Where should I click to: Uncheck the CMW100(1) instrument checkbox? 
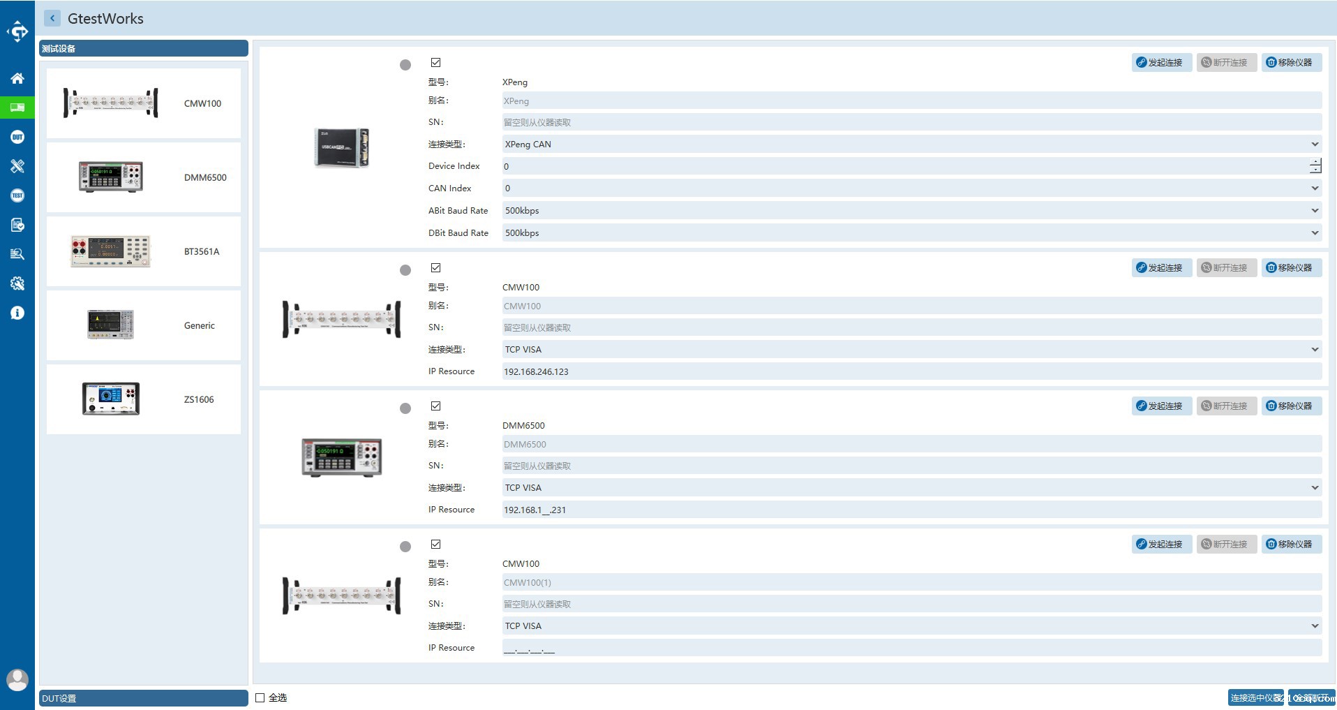(436, 545)
